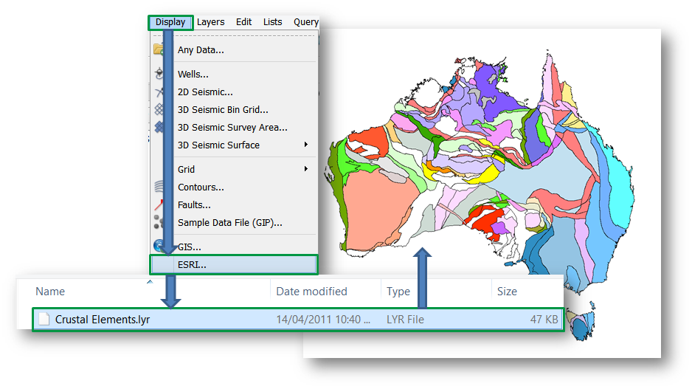
Task: Choose ESRI... from the Display menu
Action: (192, 264)
